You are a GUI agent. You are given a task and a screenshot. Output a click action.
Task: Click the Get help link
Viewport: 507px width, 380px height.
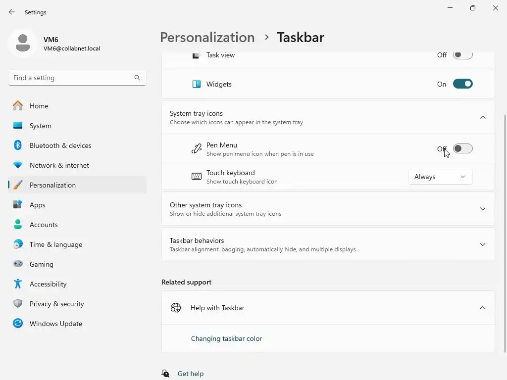pos(191,374)
